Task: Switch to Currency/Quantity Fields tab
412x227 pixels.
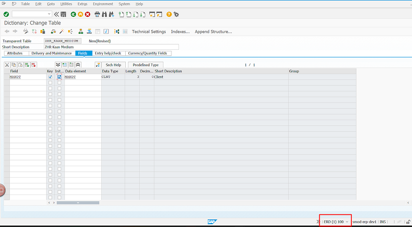Action: (x=148, y=53)
